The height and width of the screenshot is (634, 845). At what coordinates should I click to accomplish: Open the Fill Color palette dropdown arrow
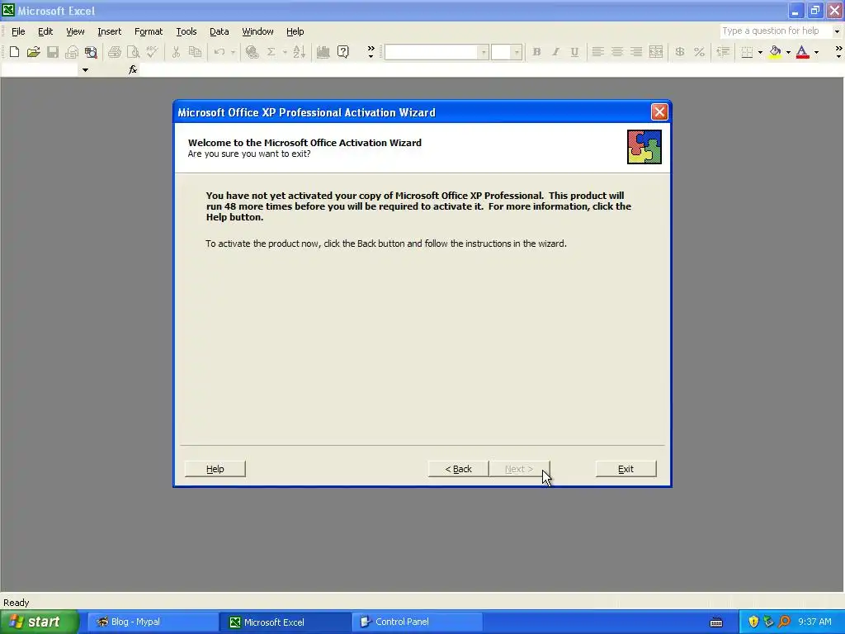point(788,52)
